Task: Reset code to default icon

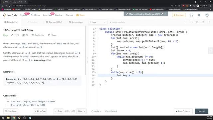Action: 197,22
